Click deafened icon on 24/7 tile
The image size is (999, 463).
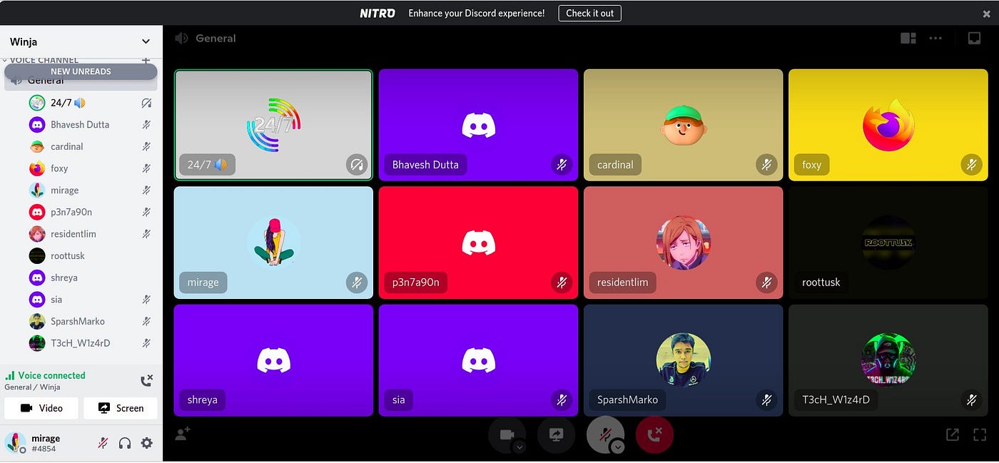[357, 165]
